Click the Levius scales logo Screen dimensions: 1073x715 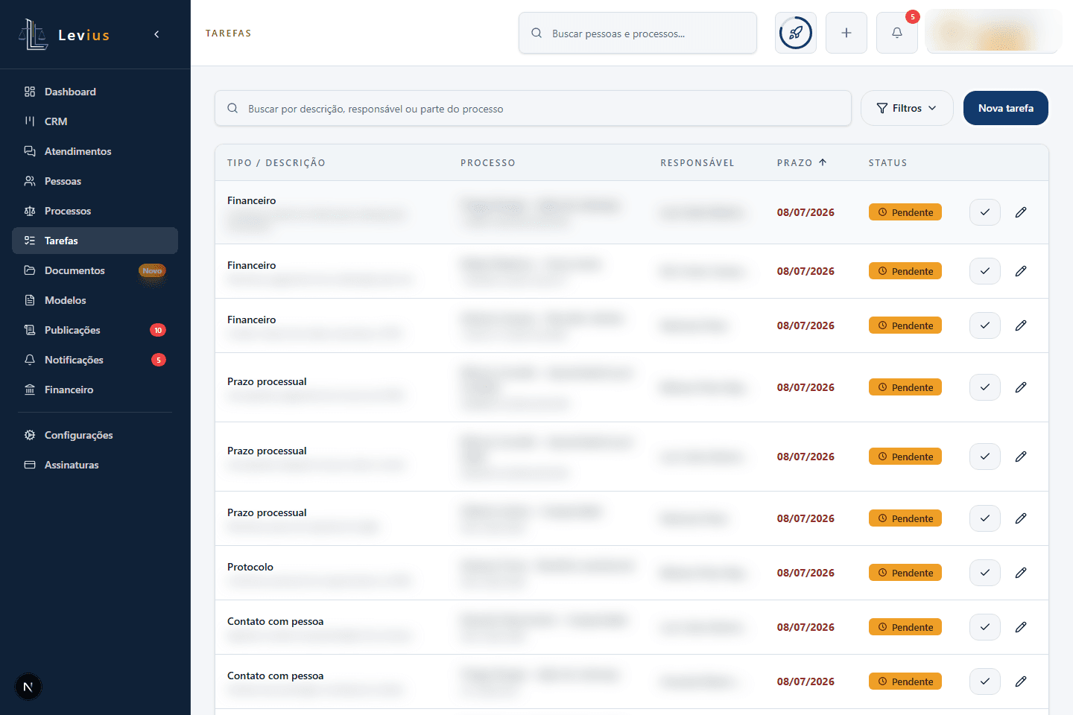pos(33,34)
